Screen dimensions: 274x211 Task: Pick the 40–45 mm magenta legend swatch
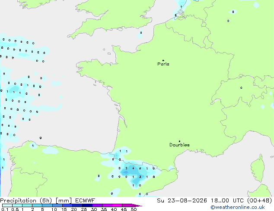coord(117,205)
